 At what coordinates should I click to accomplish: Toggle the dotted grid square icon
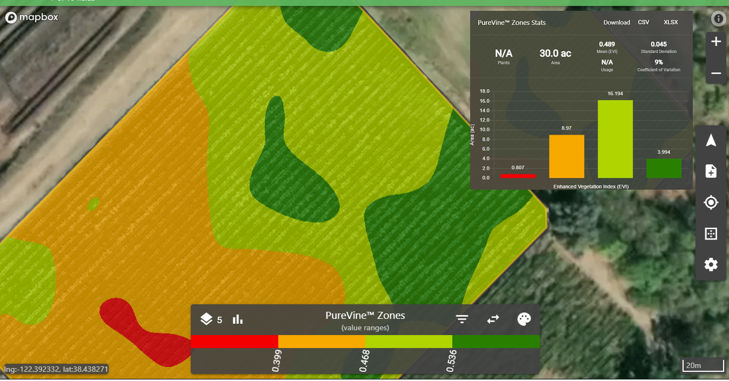coord(711,233)
